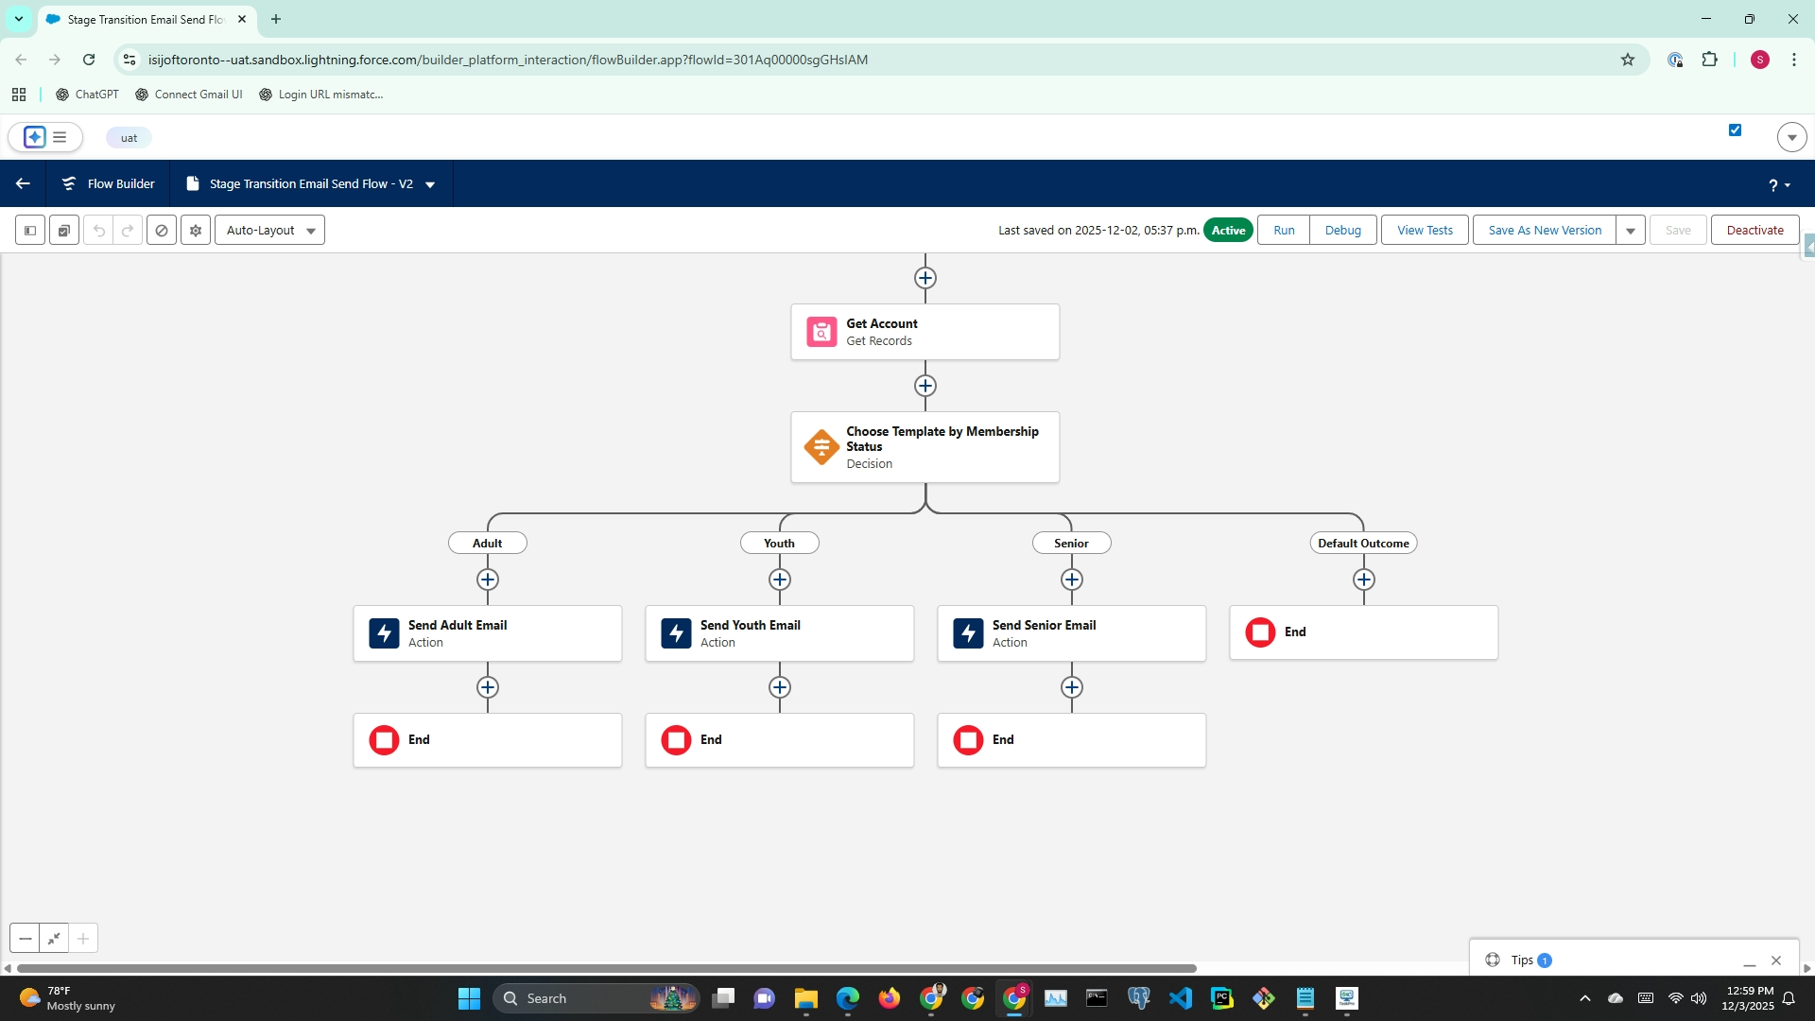Click zoom out minus button
This screenshot has width=1815, height=1021.
(26, 939)
